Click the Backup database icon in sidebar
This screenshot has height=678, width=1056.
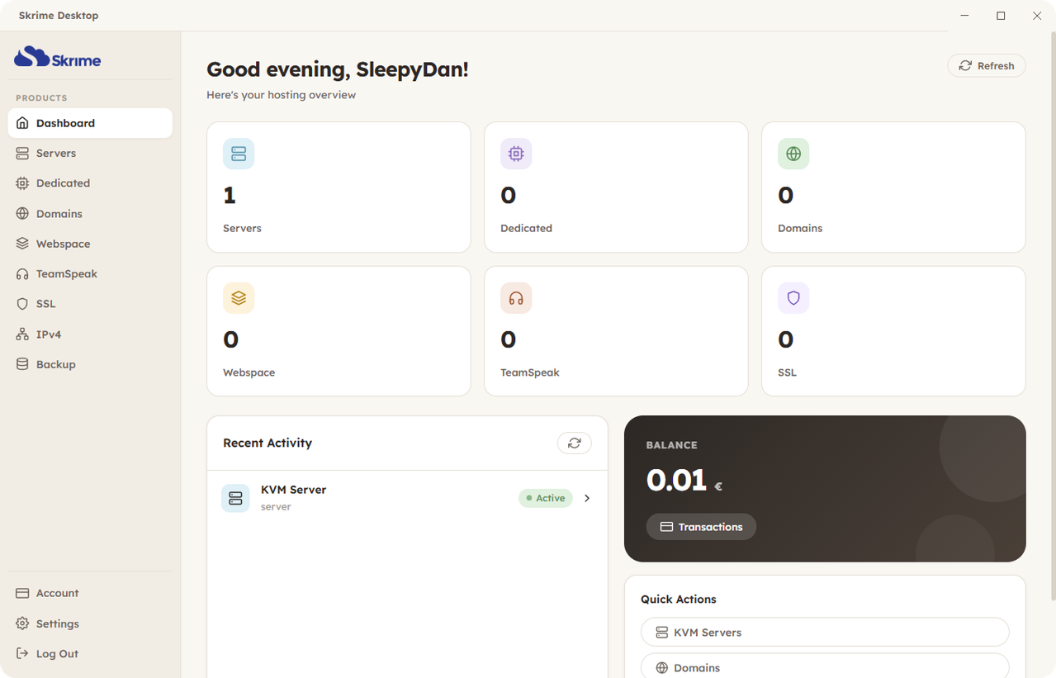22,364
